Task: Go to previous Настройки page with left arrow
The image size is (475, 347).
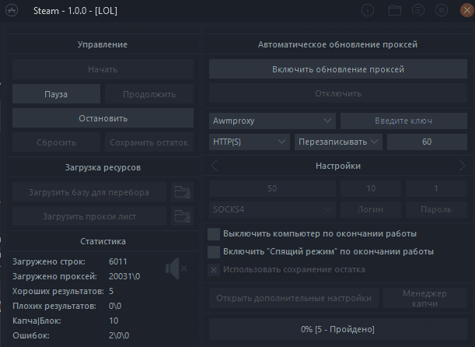Action: tap(214, 166)
